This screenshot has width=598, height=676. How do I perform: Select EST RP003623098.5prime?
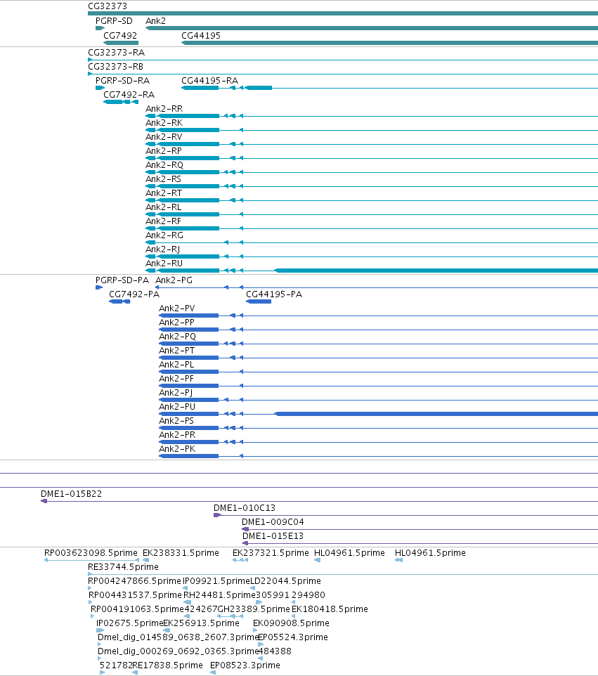91,553
